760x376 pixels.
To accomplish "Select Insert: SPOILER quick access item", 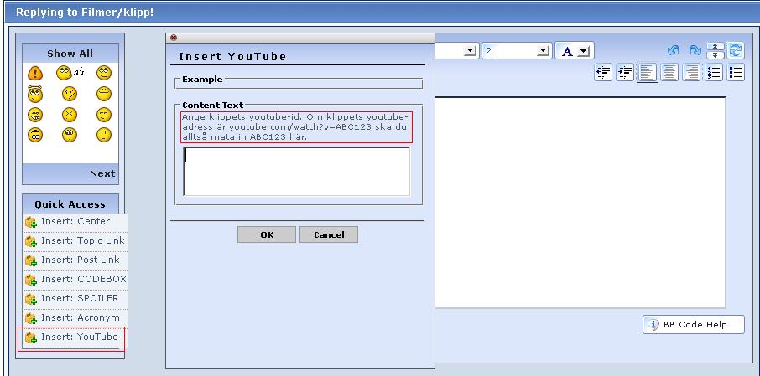I will coord(75,298).
